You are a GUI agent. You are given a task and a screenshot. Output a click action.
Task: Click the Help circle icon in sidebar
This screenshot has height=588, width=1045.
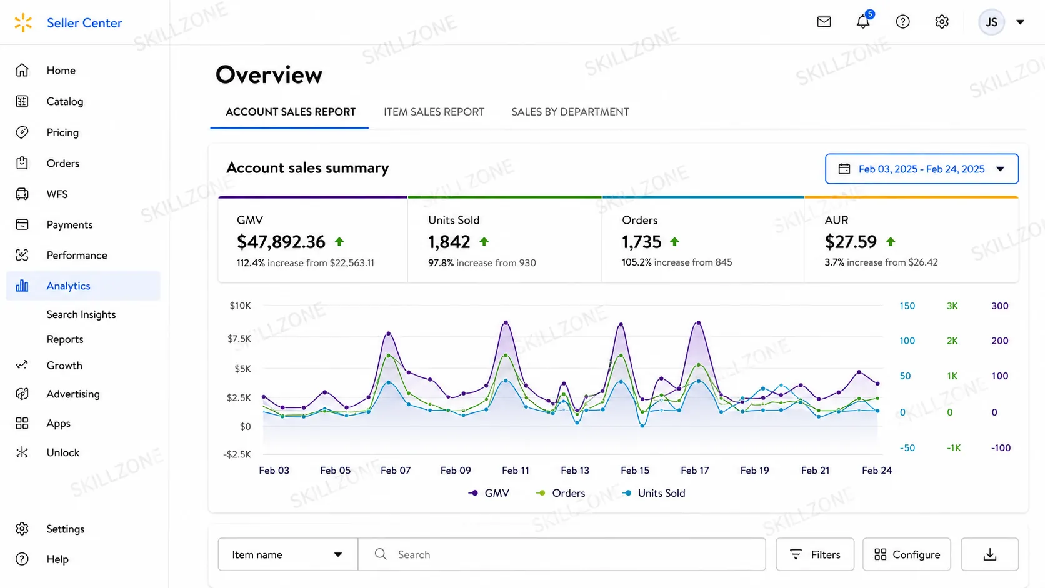click(22, 559)
